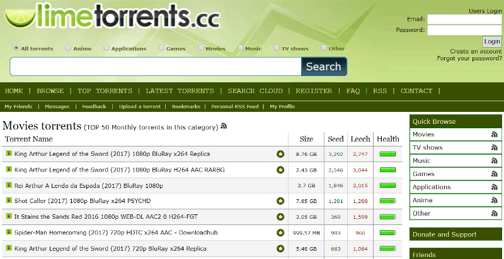Click RSS icon next to Movies in Quick Browse

click(x=495, y=135)
